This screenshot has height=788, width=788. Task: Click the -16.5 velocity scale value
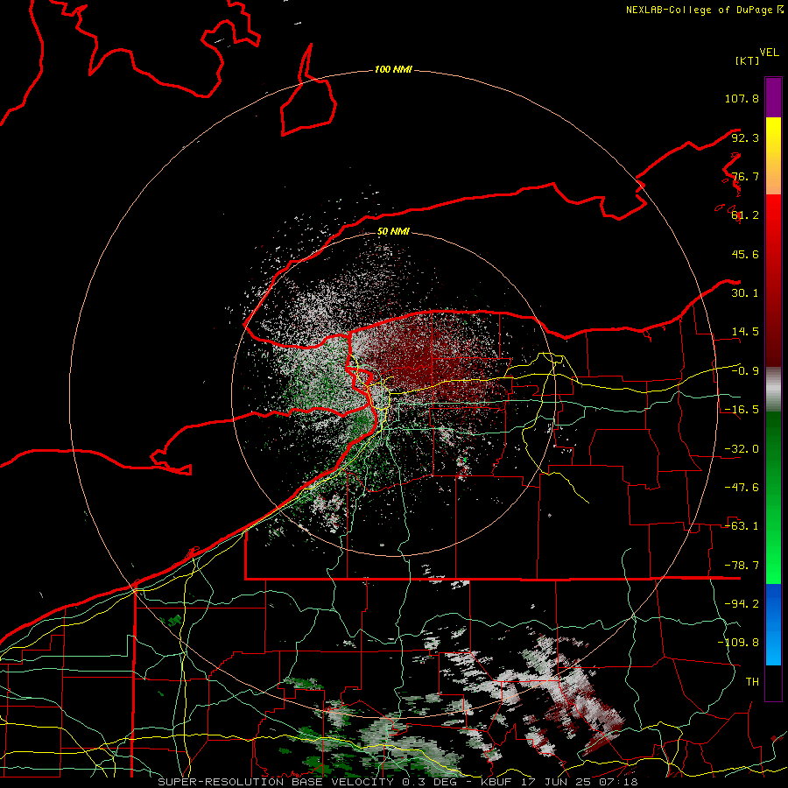742,410
